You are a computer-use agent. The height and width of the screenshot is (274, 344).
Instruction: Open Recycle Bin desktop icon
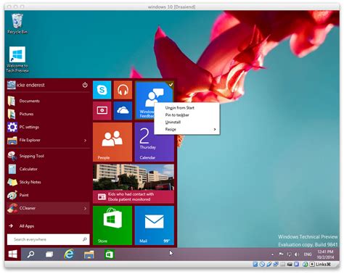(17, 24)
